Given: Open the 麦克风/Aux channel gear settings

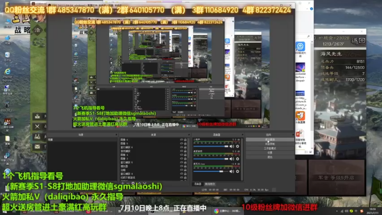Looking at the screenshot, I should click(237, 172).
